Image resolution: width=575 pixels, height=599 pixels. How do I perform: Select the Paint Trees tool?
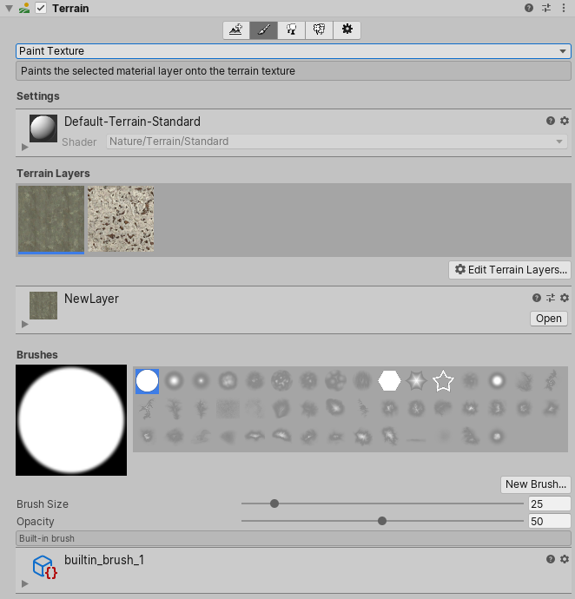click(x=292, y=30)
